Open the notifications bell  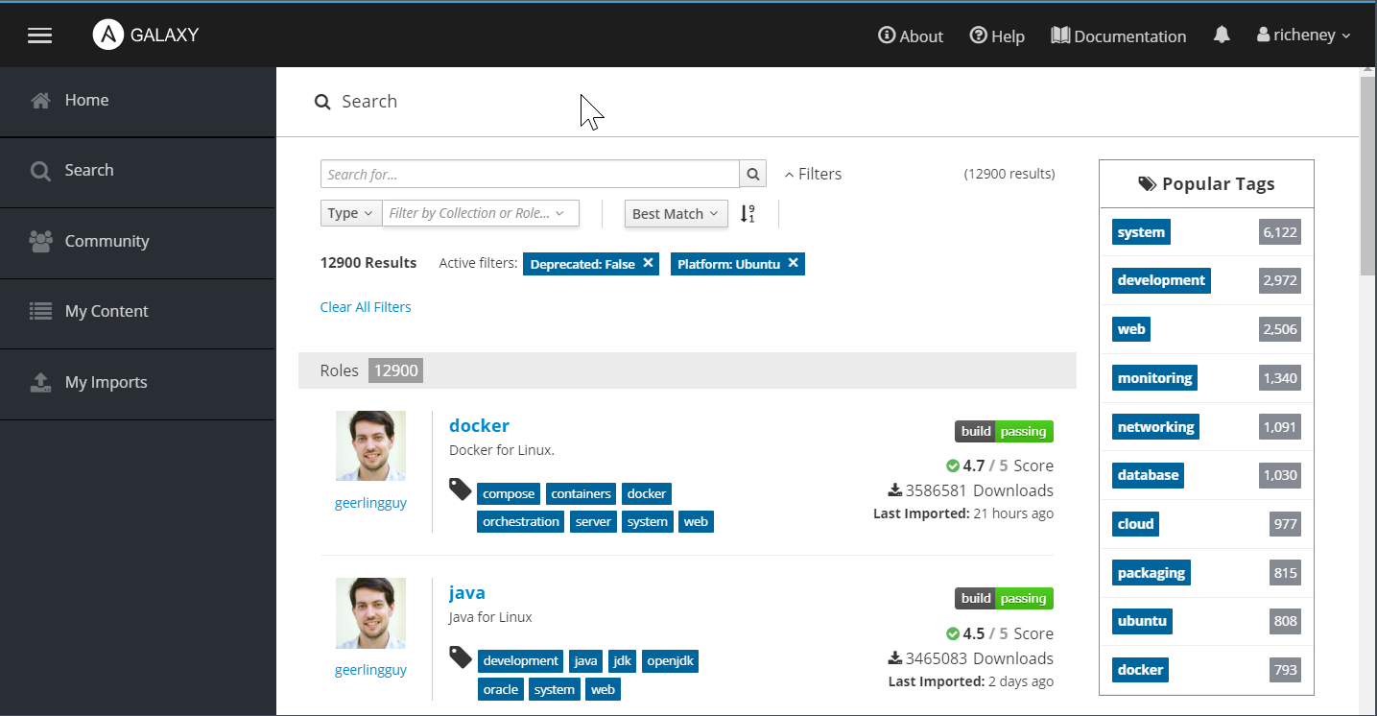click(1222, 36)
